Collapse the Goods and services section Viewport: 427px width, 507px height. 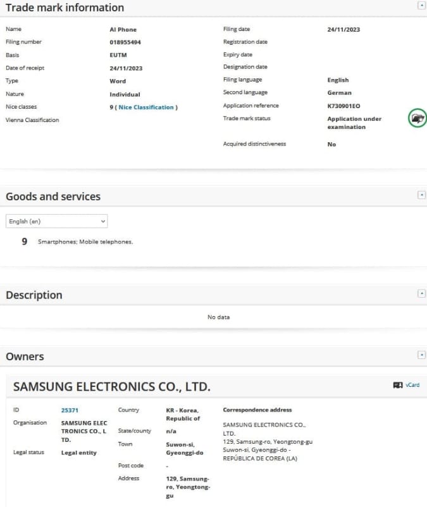coord(421,195)
